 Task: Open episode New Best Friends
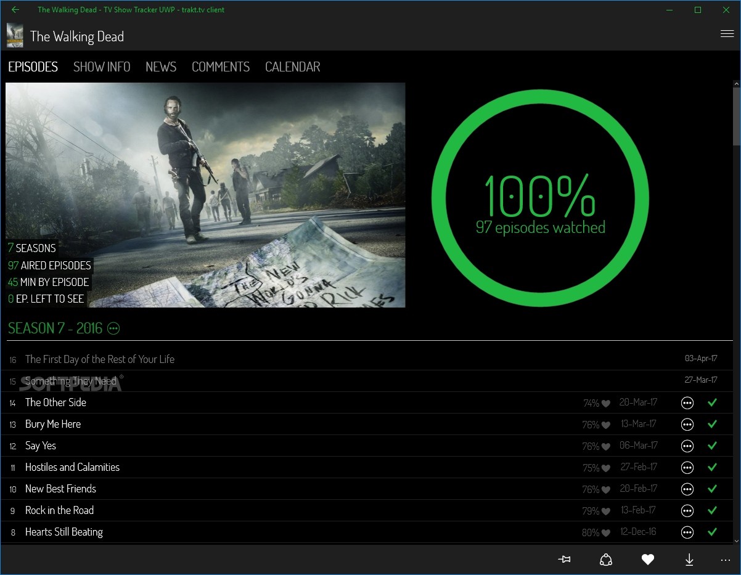60,489
